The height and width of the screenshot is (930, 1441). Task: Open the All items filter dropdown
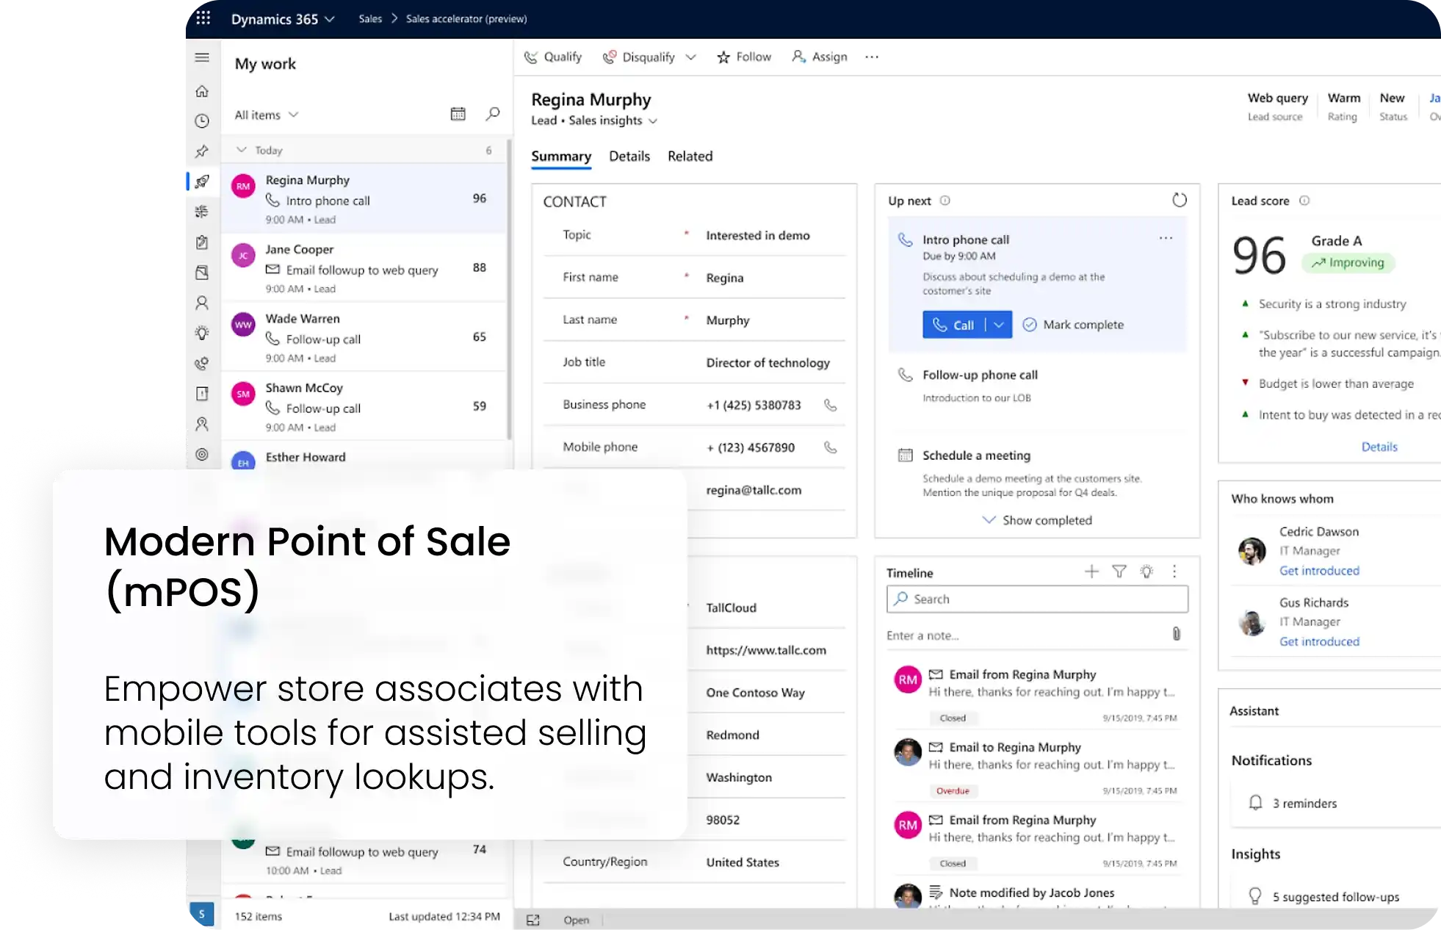pos(266,115)
